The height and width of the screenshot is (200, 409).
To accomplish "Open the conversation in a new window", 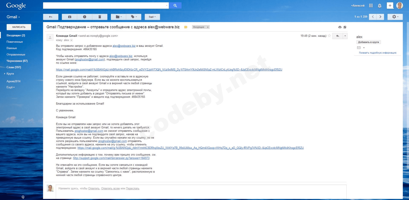I will [345, 27].
